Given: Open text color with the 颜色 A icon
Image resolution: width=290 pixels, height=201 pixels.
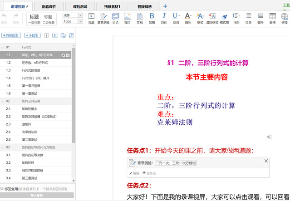Looking at the screenshot, I should (187, 16).
